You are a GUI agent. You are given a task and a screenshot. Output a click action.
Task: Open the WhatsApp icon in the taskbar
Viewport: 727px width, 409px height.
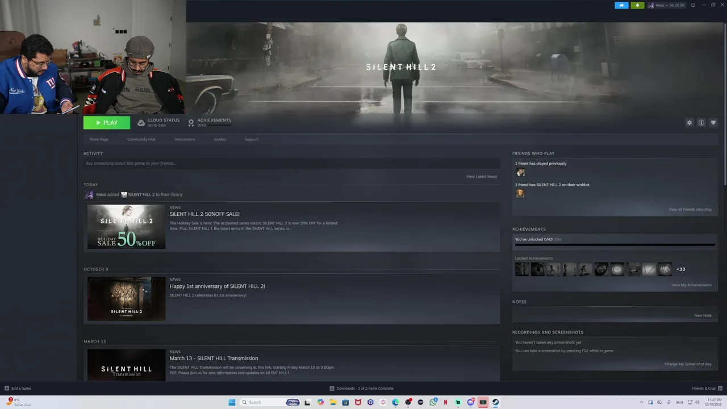click(x=433, y=402)
